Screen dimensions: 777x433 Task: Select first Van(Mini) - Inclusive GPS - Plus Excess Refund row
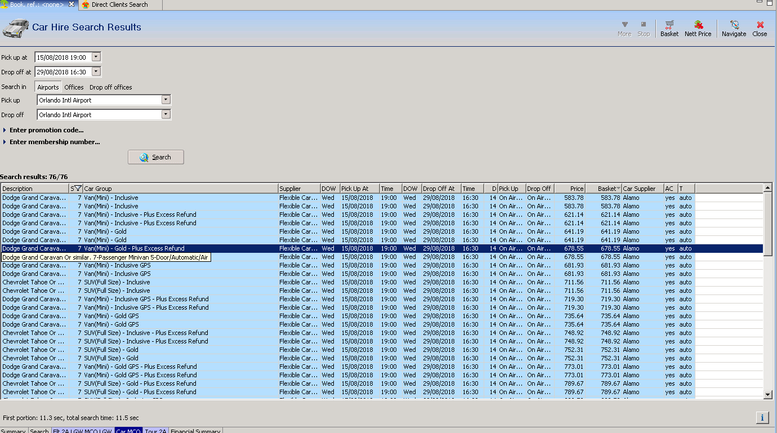coord(382,299)
